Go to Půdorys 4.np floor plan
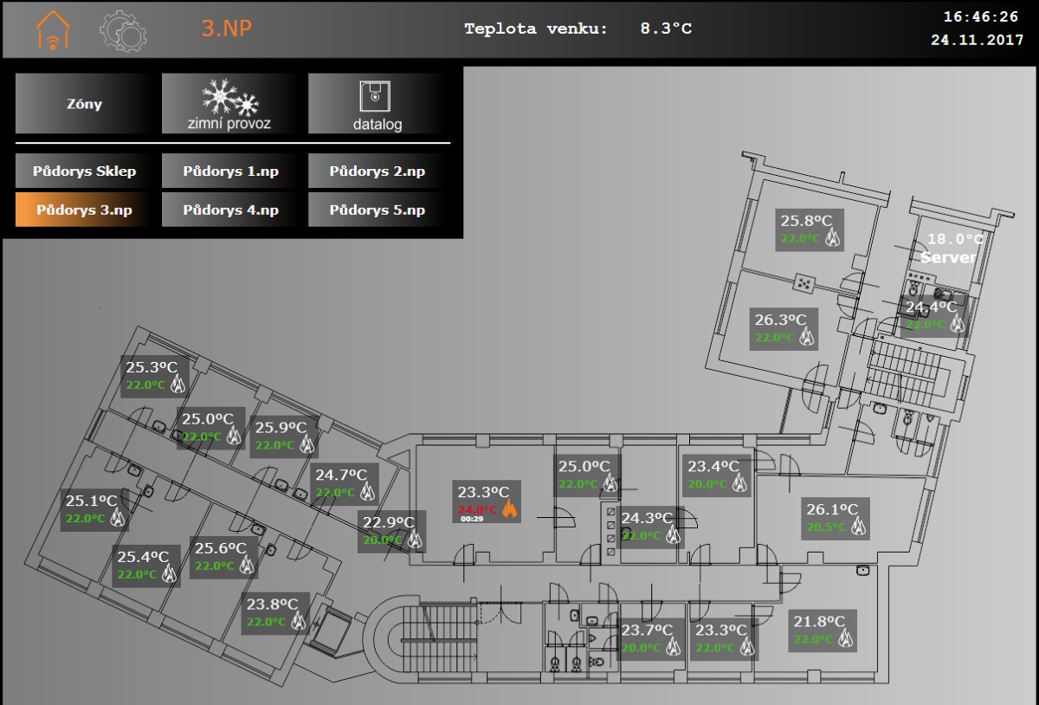Screen dimensions: 1039x705 tap(230, 210)
